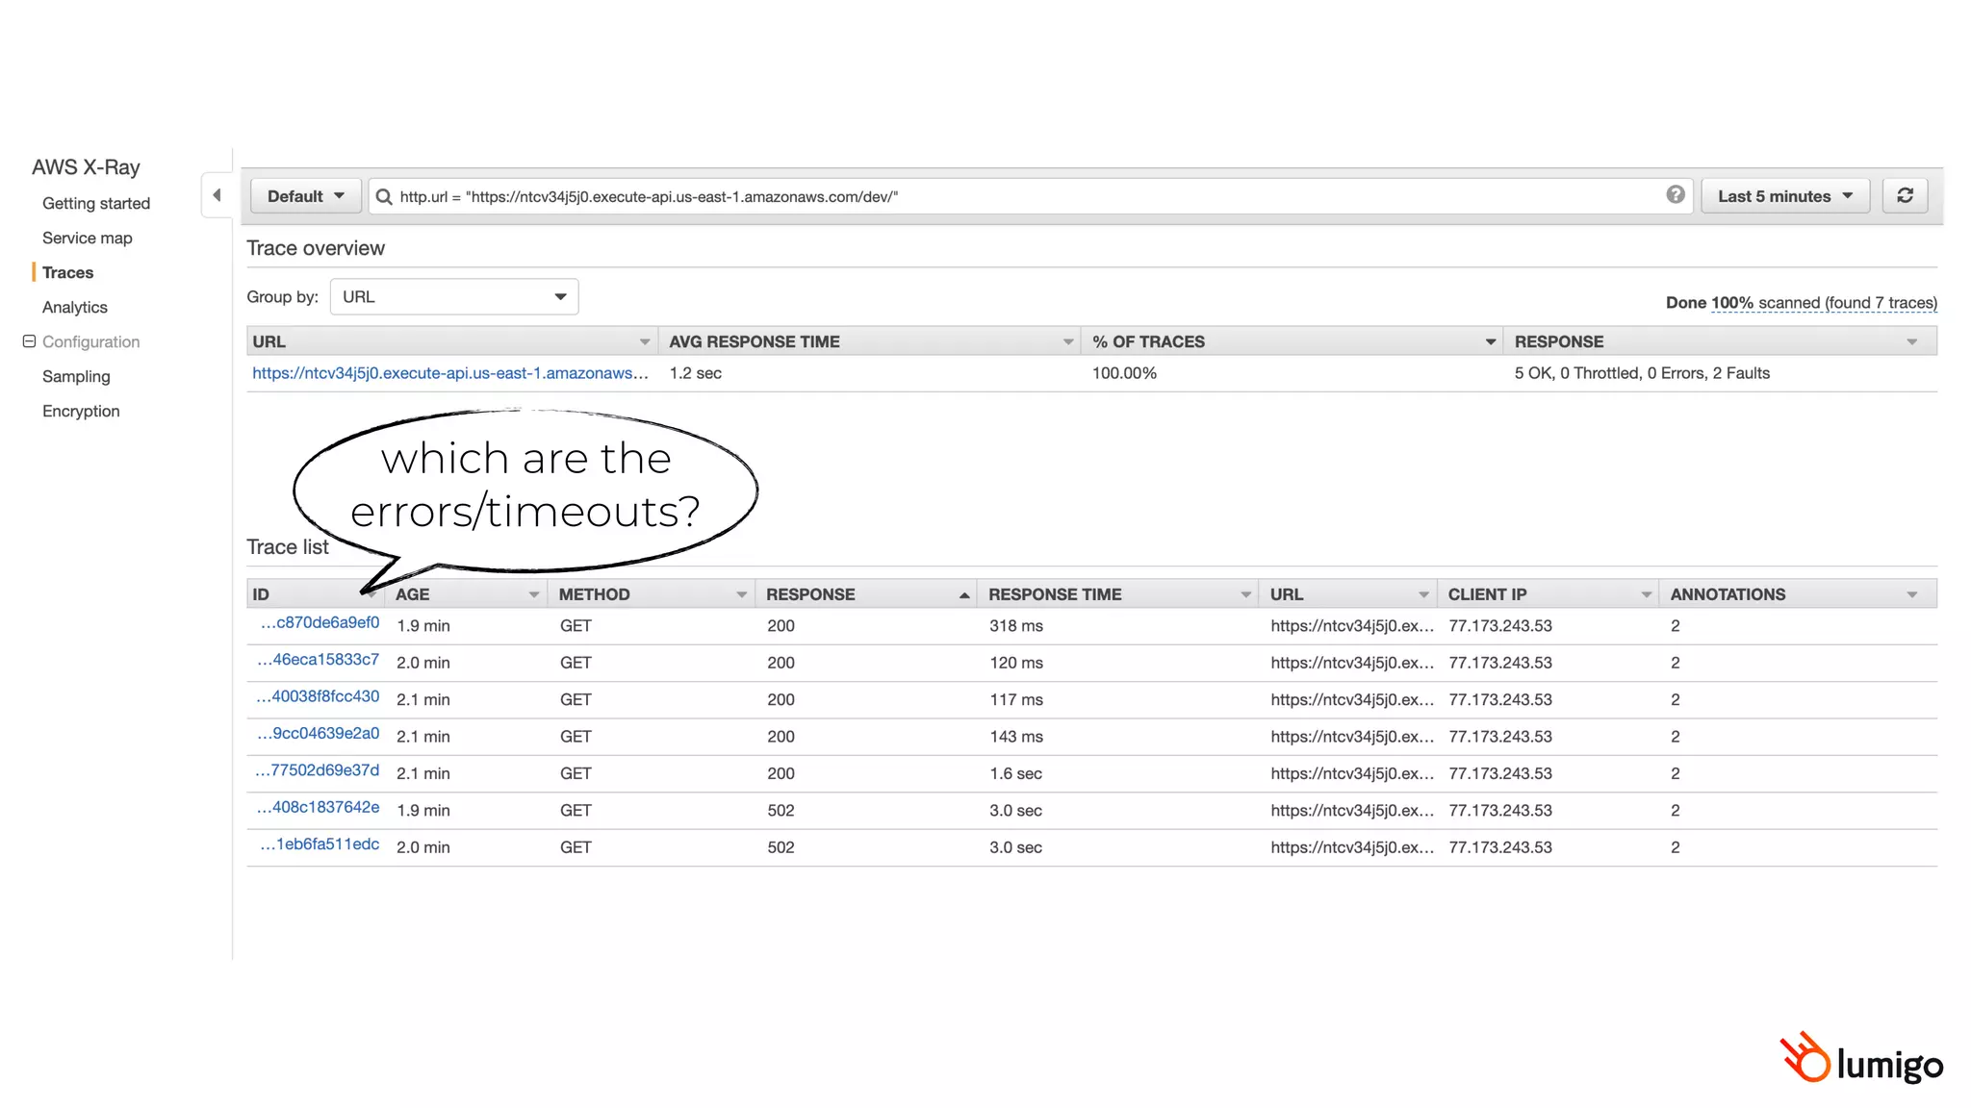Viewport: 1971px width, 1108px height.
Task: Sort by RESPONSE column ascending arrow
Action: [x=963, y=595]
